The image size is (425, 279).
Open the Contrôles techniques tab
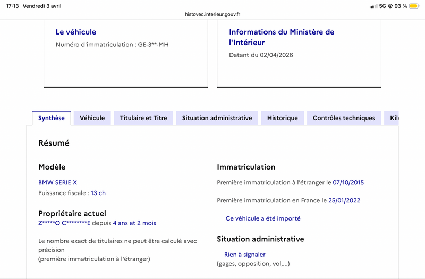click(x=344, y=118)
